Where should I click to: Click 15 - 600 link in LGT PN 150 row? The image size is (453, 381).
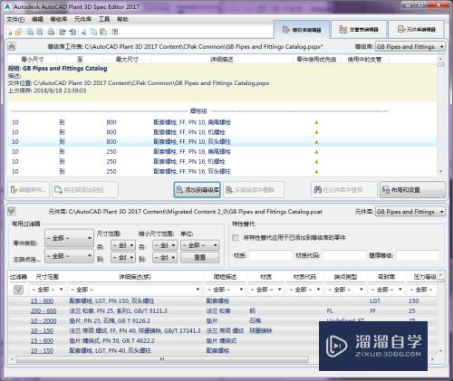[x=42, y=300]
